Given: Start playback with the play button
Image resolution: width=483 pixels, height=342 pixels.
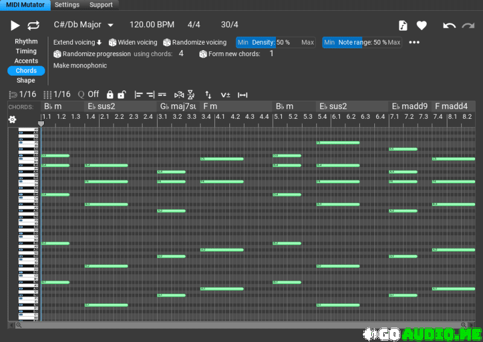Looking at the screenshot, I should tap(14, 25).
